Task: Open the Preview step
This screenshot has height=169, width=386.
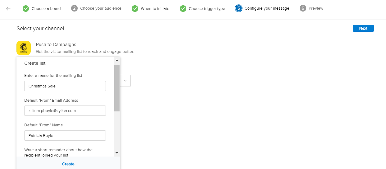Action: coord(316,8)
